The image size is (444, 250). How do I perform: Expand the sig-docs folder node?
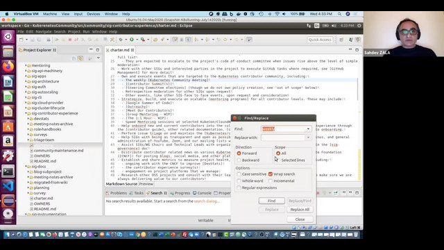[26, 167]
